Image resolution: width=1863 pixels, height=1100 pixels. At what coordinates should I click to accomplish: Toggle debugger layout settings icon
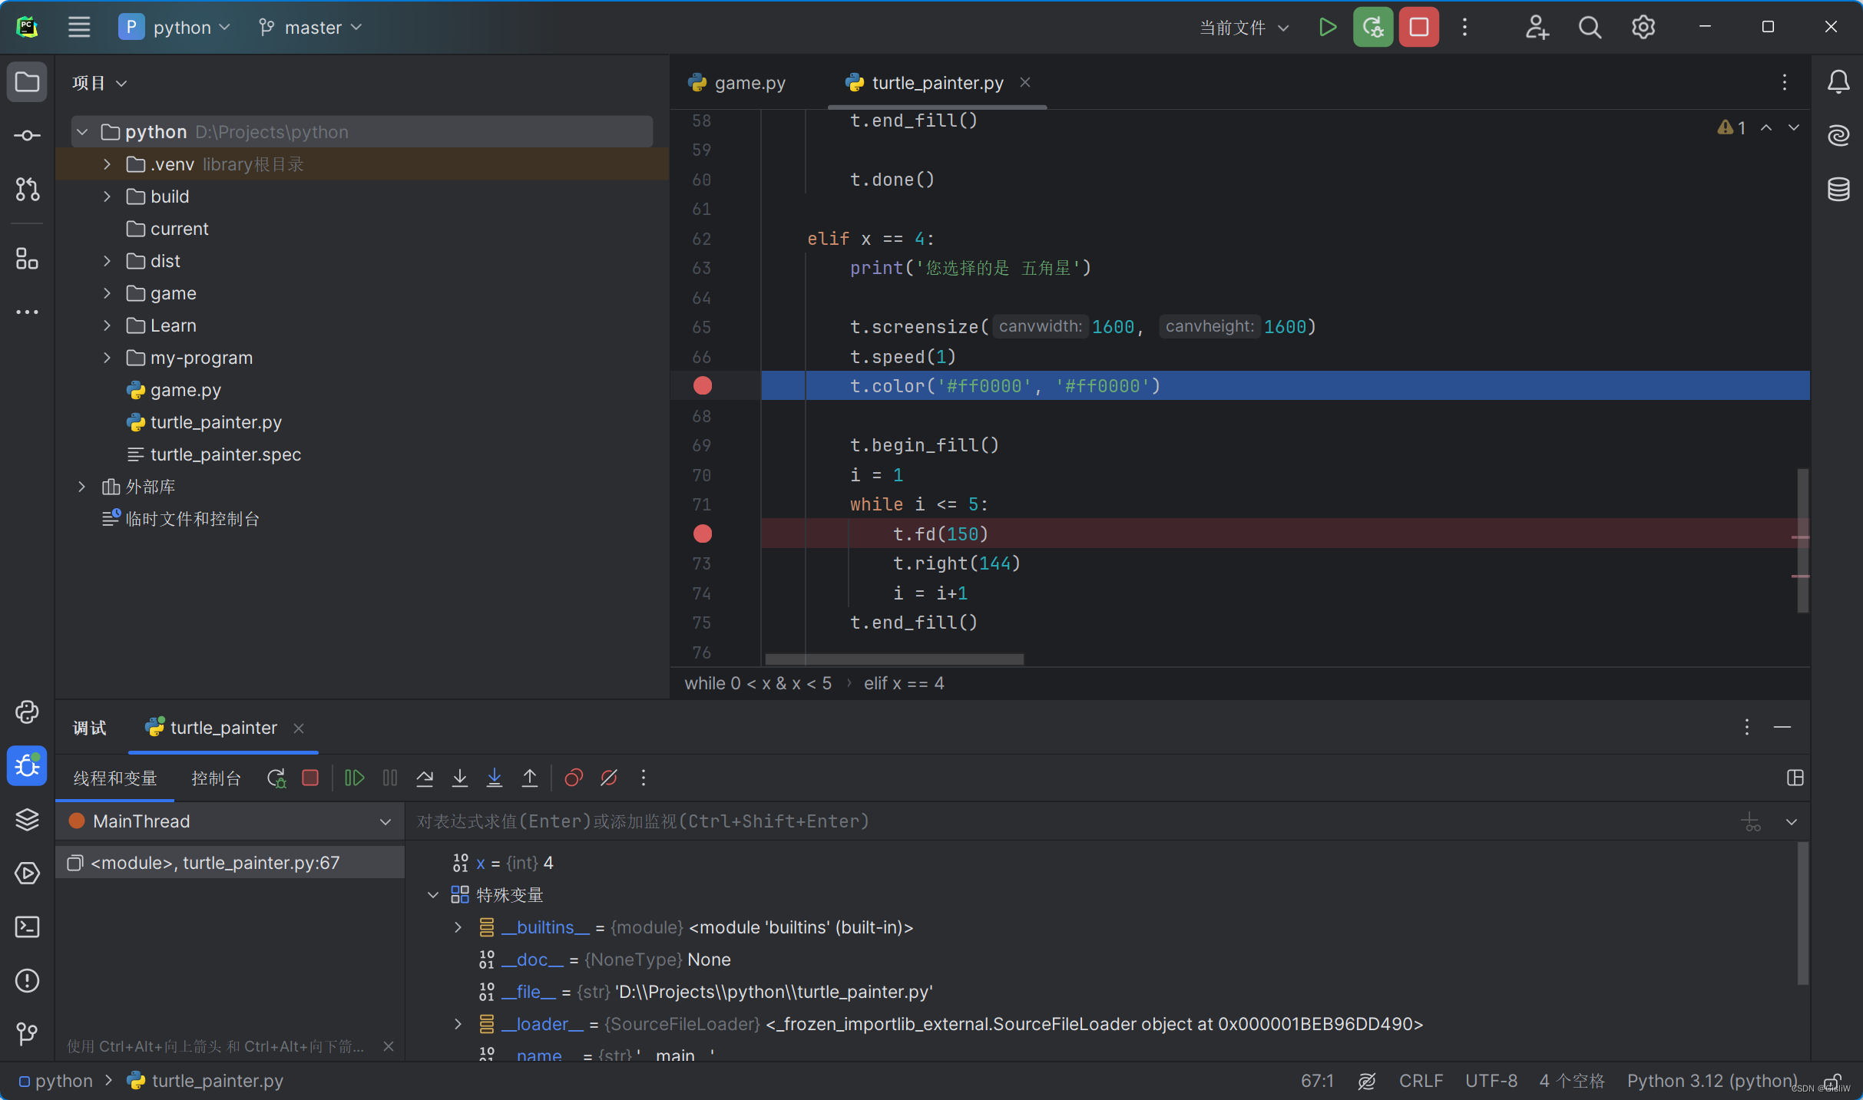[x=1795, y=778]
